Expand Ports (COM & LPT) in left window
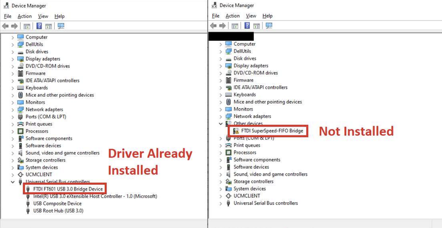This screenshot has width=442, height=228. point(13,117)
